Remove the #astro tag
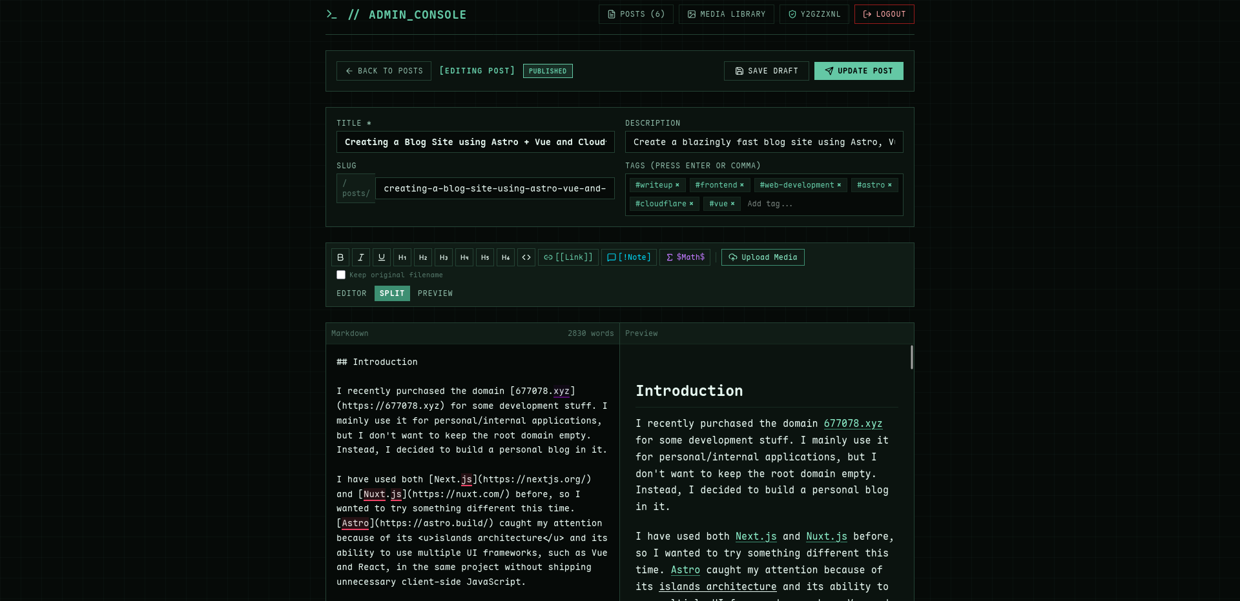The image size is (1240, 601). 890,185
